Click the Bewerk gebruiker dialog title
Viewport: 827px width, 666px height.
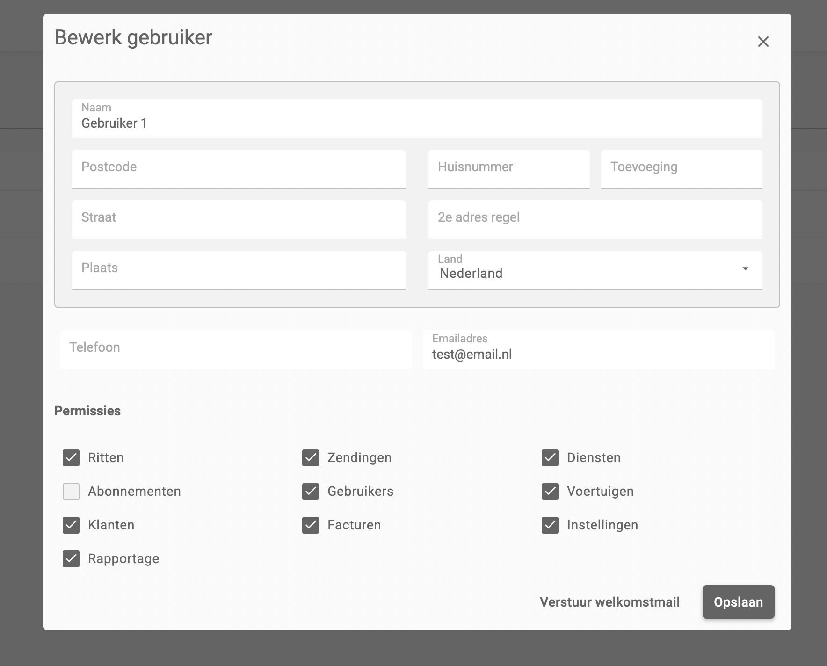[x=133, y=37]
